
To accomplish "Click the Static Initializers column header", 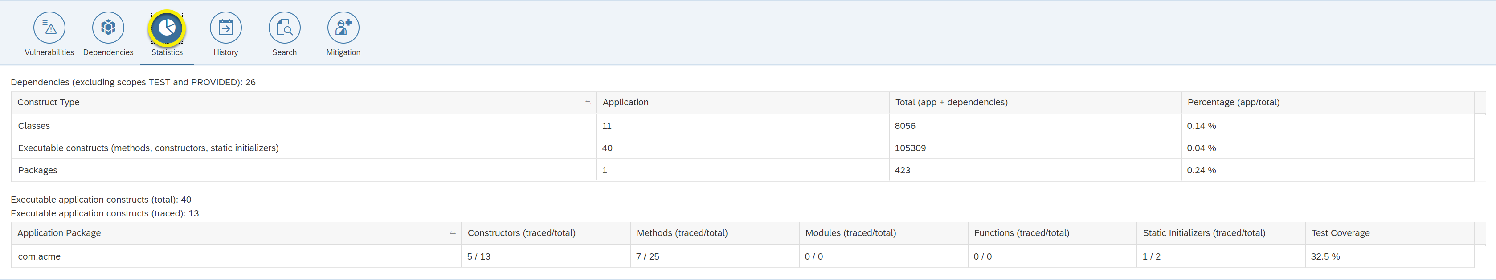I will (x=1204, y=233).
